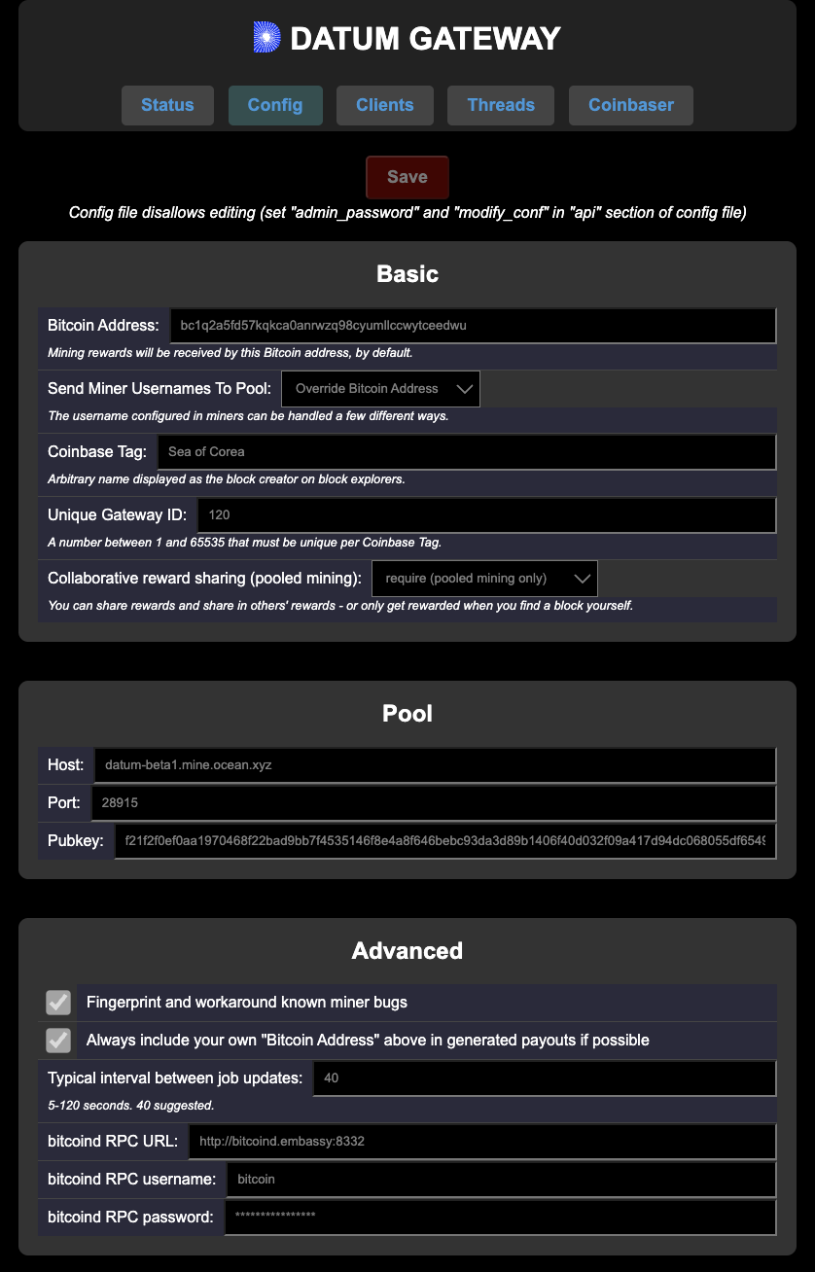This screenshot has width=815, height=1272.
Task: Open the Coinbaser tab
Action: click(631, 105)
